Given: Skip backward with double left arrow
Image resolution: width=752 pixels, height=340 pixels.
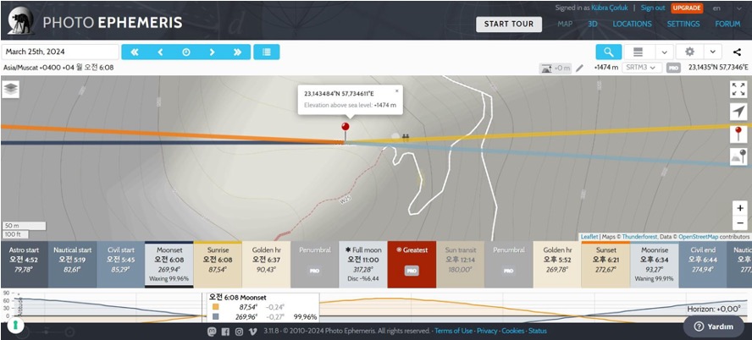Looking at the screenshot, I should pyautogui.click(x=134, y=52).
